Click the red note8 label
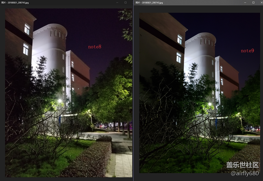 (x=95, y=47)
